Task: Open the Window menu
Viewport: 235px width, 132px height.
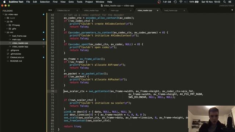Action: click(100, 2)
